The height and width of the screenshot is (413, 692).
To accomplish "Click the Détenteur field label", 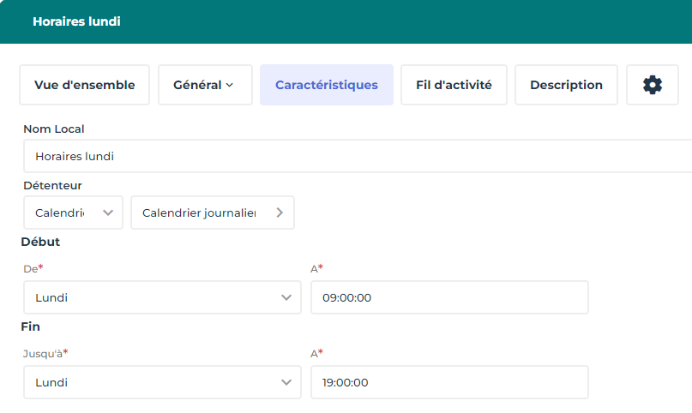I will (52, 185).
